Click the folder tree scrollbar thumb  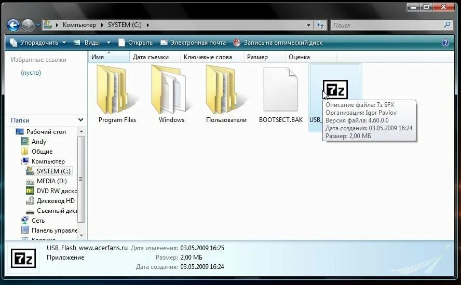click(x=82, y=179)
